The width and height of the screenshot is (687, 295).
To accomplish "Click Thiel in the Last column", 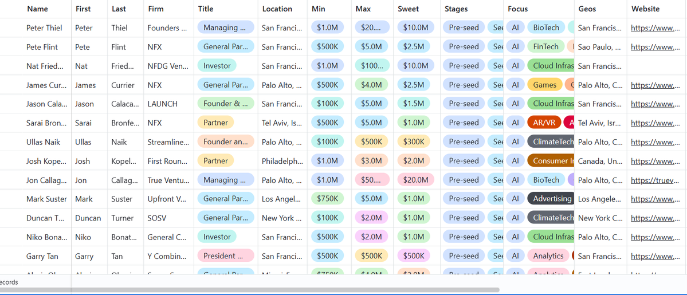I will [119, 28].
